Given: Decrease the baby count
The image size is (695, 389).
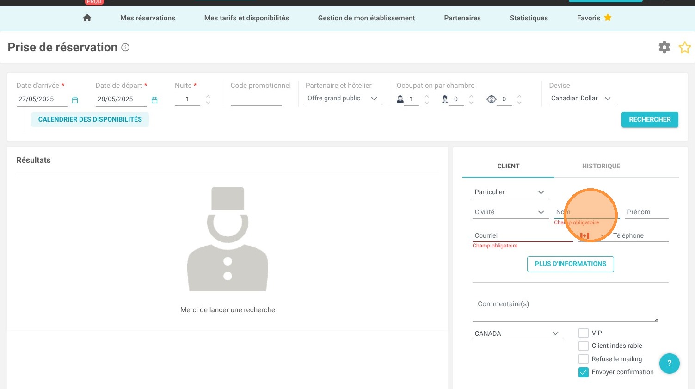Looking at the screenshot, I should tap(519, 102).
